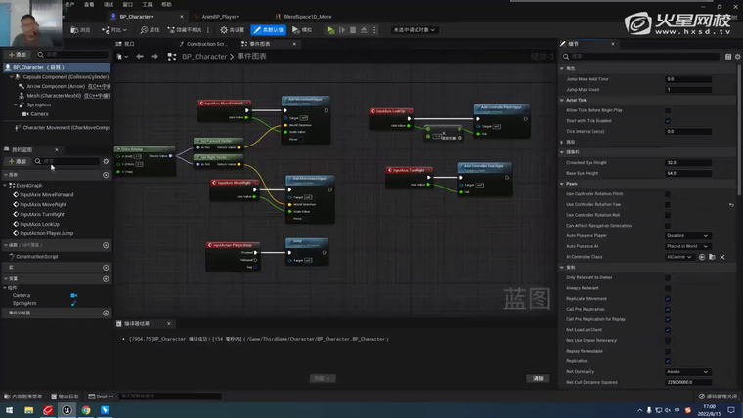743x418 pixels.
Task: Open Auto Possess AI dropdown
Action: (x=687, y=246)
